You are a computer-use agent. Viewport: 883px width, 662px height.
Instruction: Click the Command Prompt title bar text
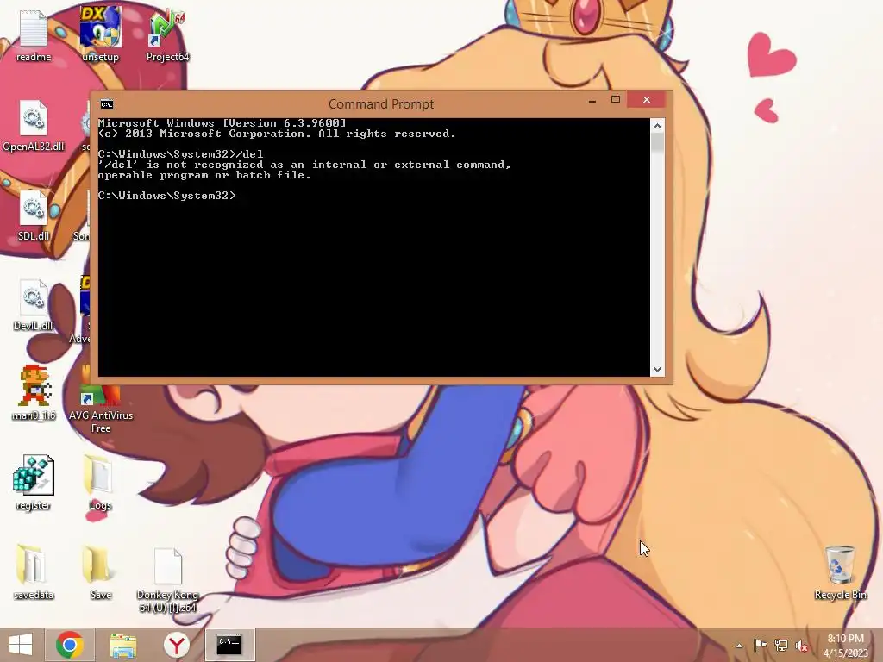[381, 104]
